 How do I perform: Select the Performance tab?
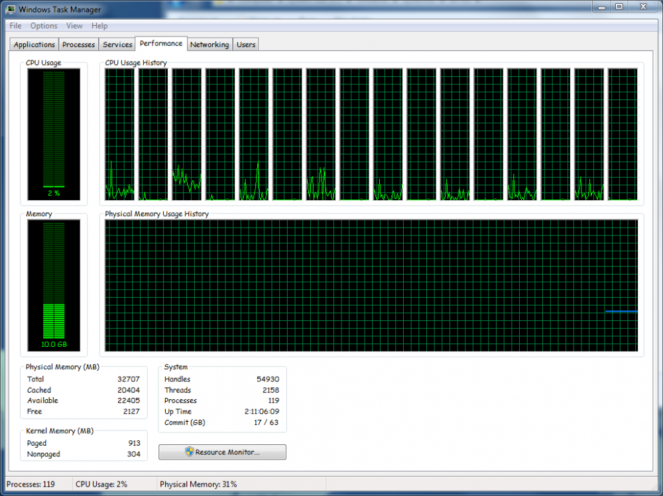coord(161,43)
